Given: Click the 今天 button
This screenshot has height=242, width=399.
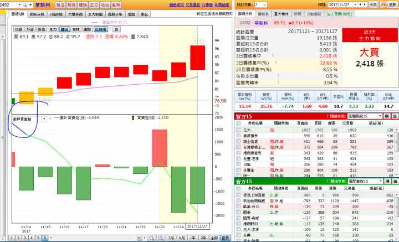Looking at the screenshot, I should (374, 5).
